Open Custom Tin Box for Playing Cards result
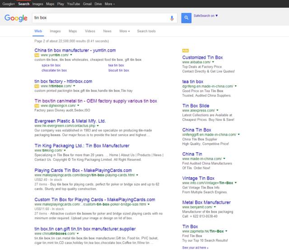 click(x=95, y=200)
